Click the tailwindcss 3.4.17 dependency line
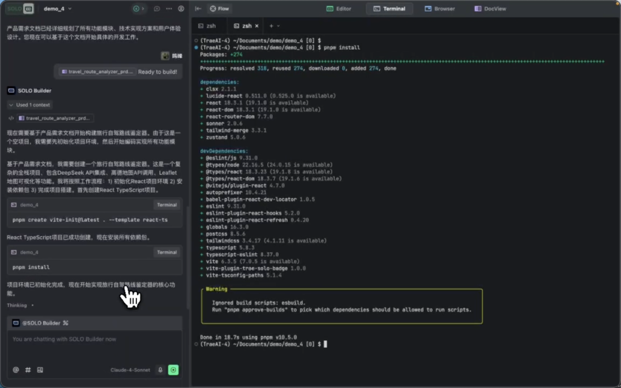Image resolution: width=621 pixels, height=388 pixels. [263, 241]
